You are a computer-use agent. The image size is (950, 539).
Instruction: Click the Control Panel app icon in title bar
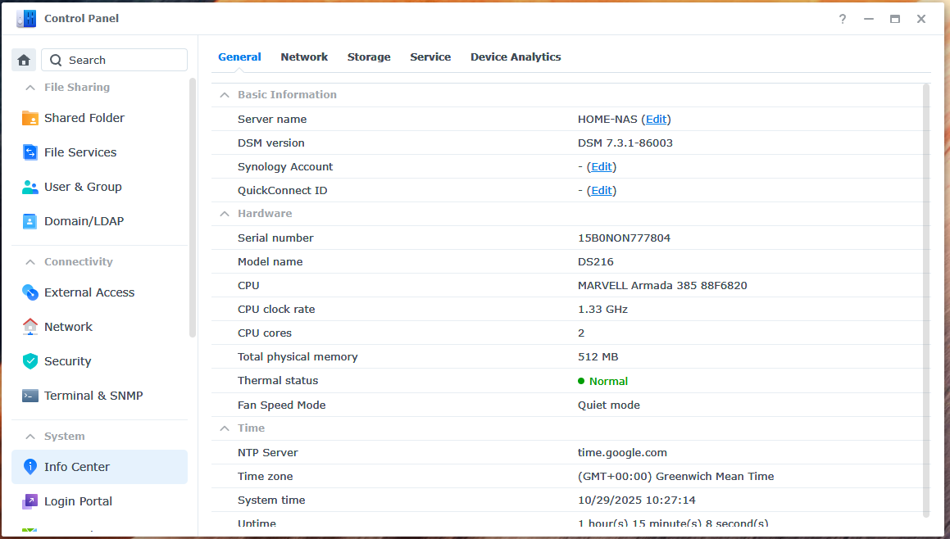click(26, 18)
